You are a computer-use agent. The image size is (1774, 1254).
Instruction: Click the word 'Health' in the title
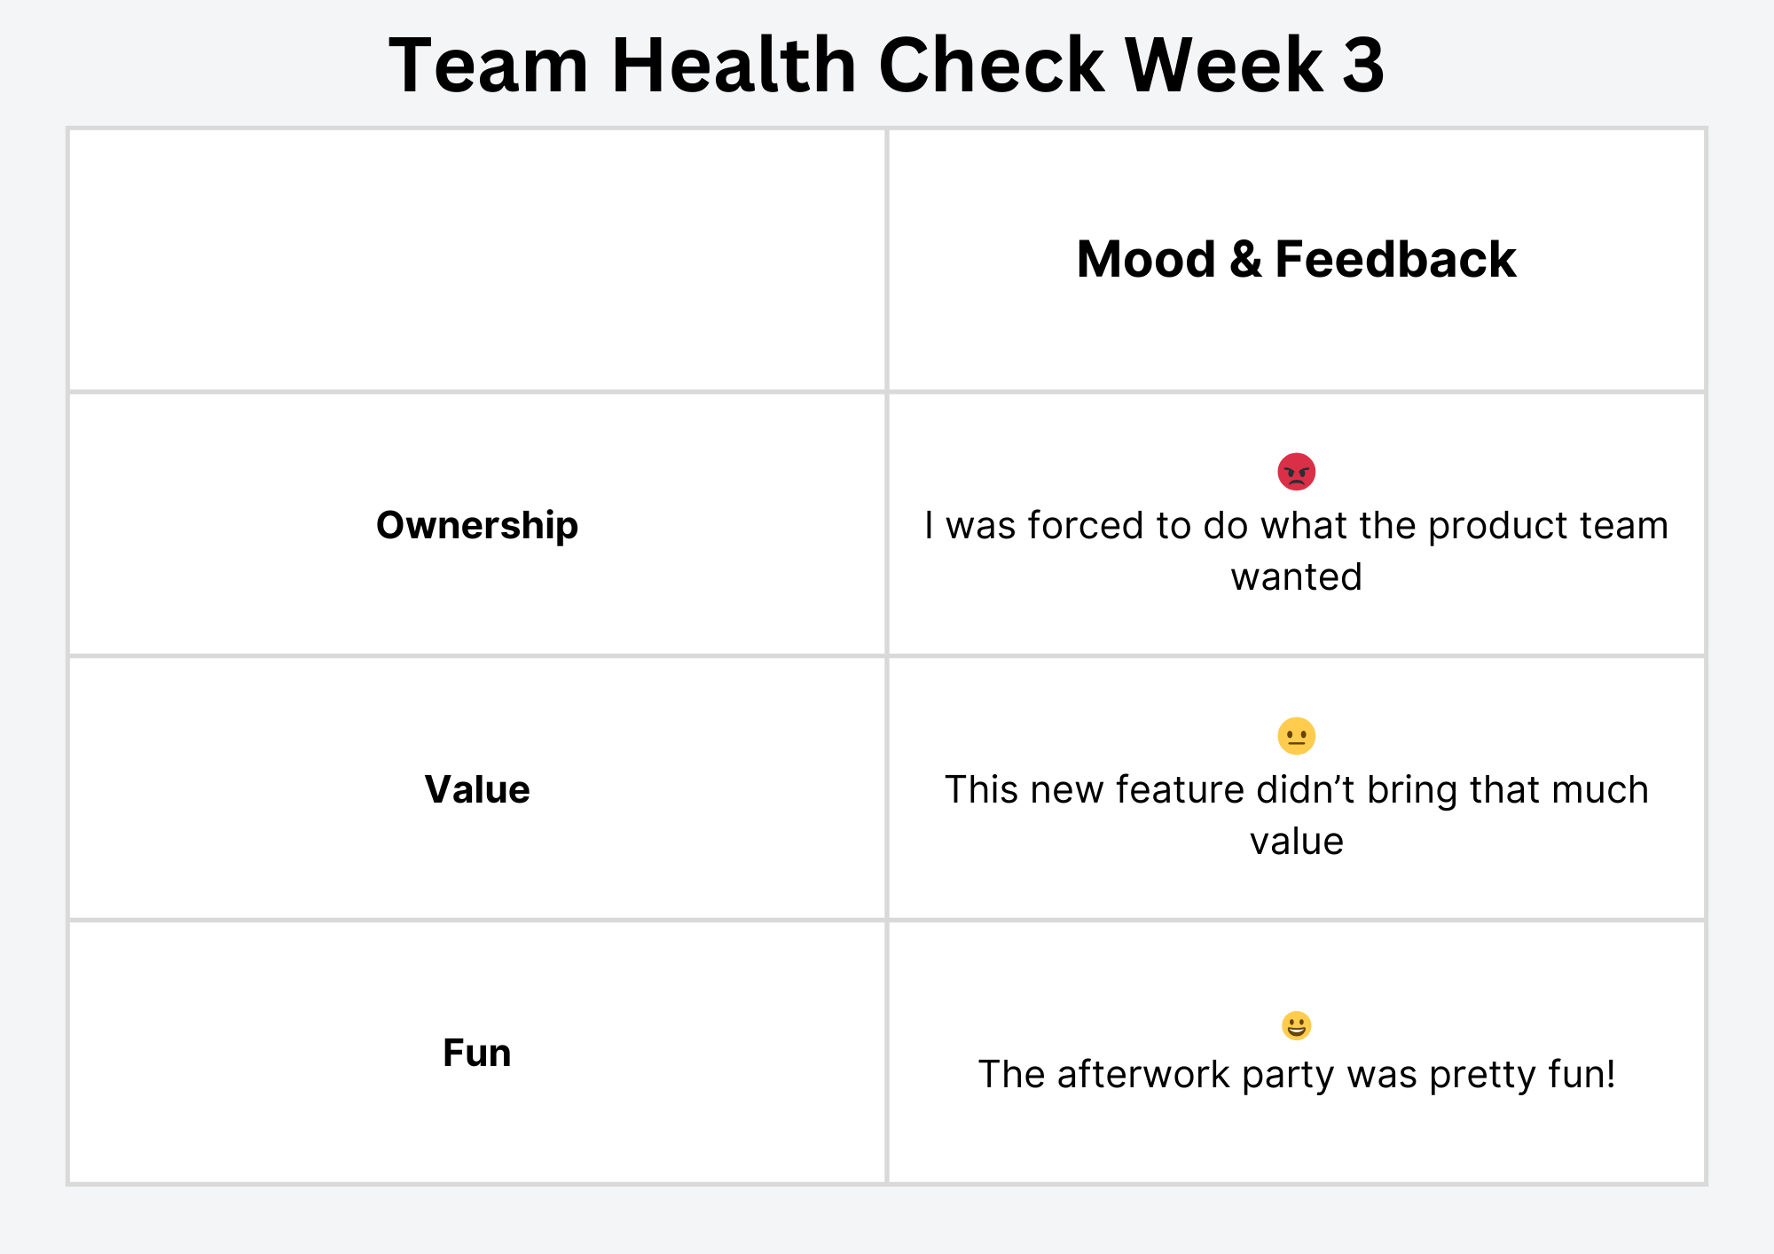tap(734, 65)
